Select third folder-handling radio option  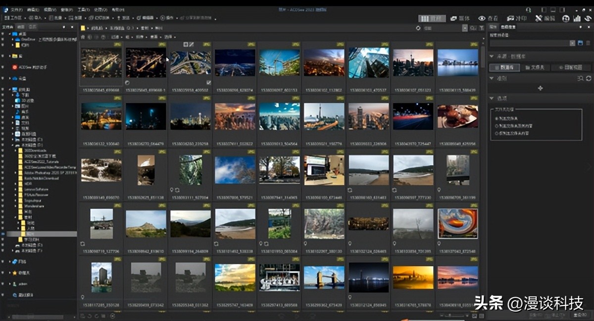[497, 133]
